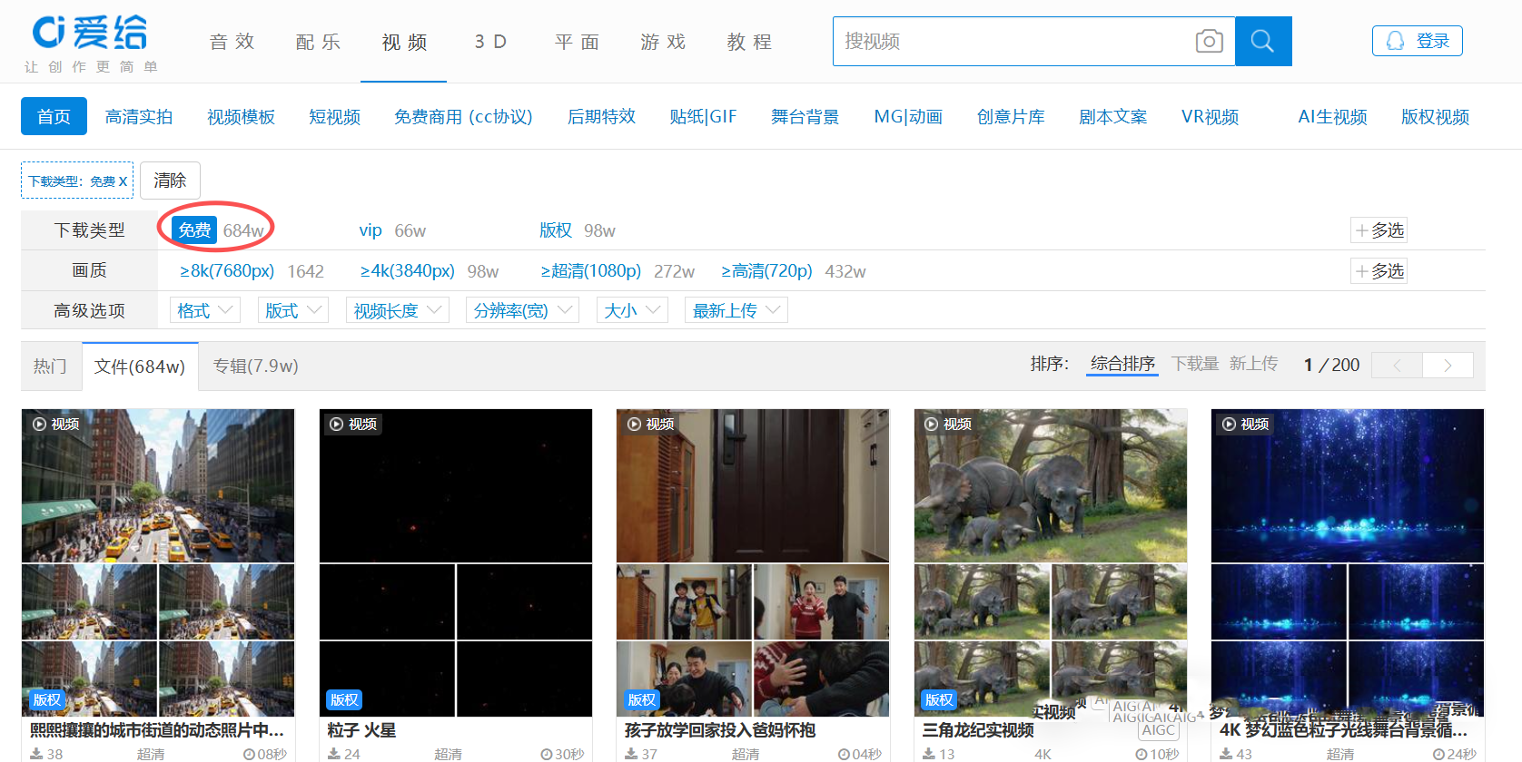Remove the 免费 download type filter tag
The image size is (1522, 762).
[123, 181]
